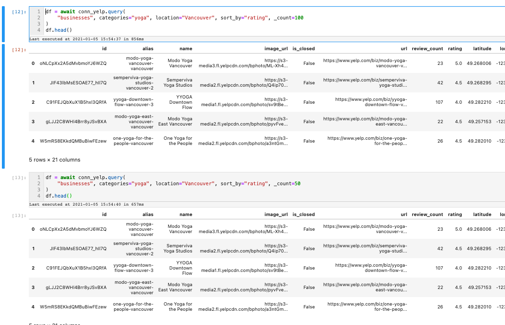Click 'Last executed at 15:54:37' status text
The image size is (505, 325).
coord(87,39)
